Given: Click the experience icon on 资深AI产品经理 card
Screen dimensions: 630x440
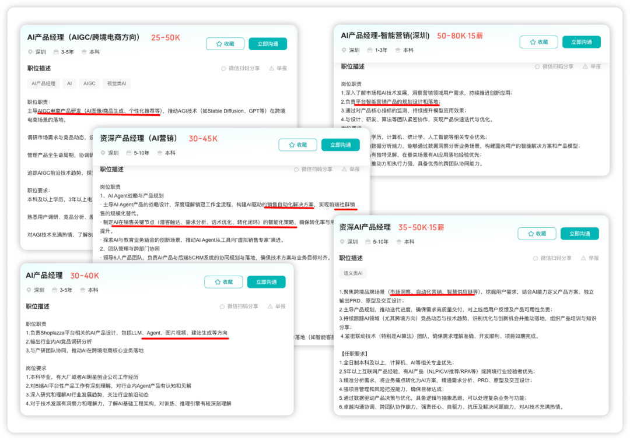Looking at the screenshot, I should pyautogui.click(x=367, y=242).
